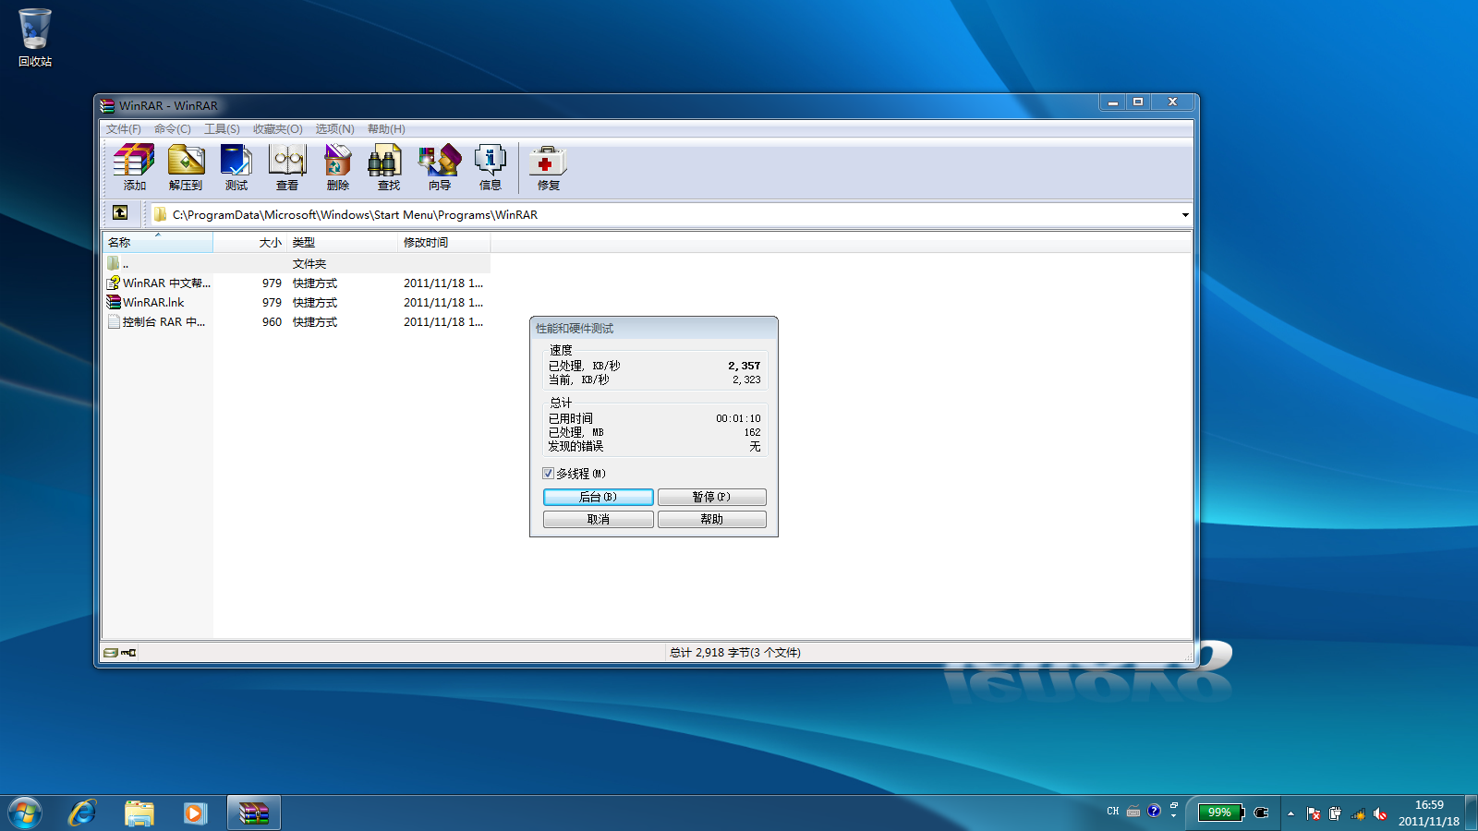This screenshot has height=831, width=1478.
Task: Toggle the multithreading (多线程) checkbox
Action: point(549,474)
